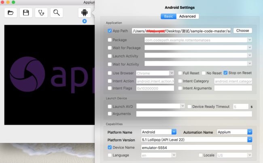263x163 pixels.
Task: Enable the Launch Activity checkbox
Action: pyautogui.click(x=110, y=56)
